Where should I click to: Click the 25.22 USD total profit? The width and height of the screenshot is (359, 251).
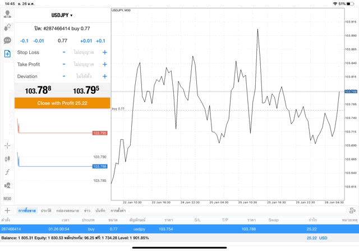[317, 238]
